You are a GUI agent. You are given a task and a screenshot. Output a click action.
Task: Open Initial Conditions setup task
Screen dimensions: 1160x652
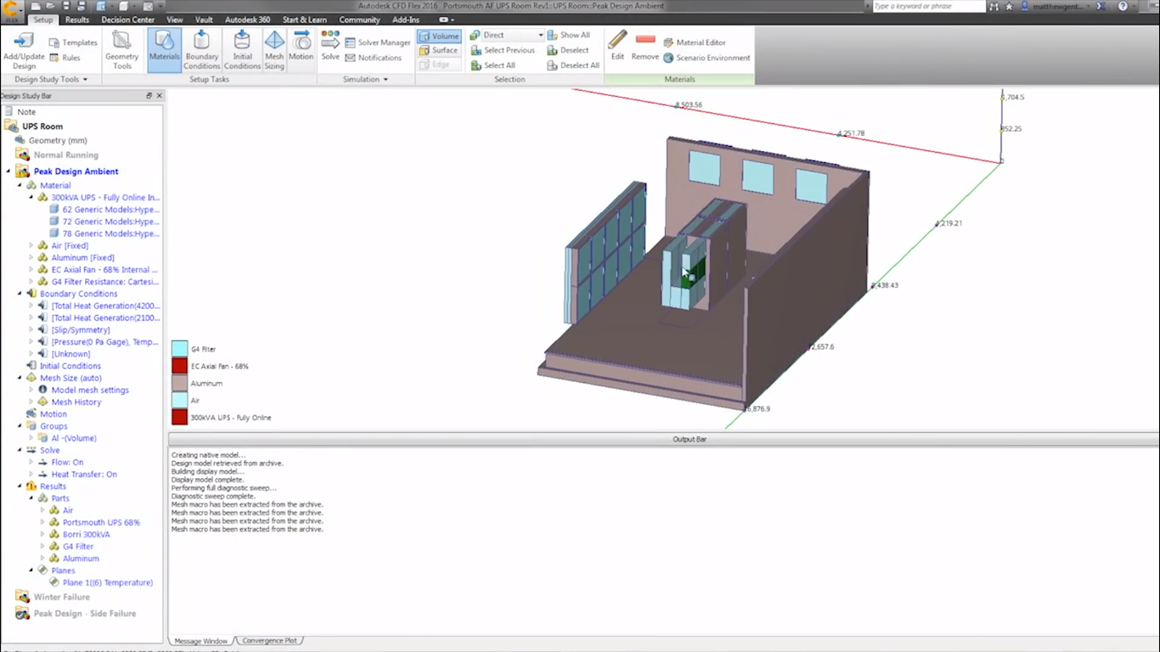point(242,51)
